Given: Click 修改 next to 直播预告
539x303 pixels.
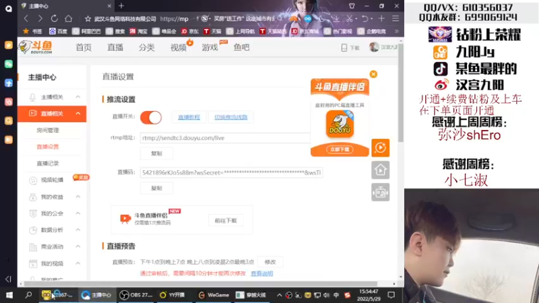Looking at the screenshot, I should pos(270,262).
